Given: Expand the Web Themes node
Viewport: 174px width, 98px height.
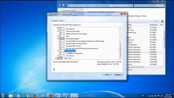Looking at the screenshot, I should click(58, 56).
